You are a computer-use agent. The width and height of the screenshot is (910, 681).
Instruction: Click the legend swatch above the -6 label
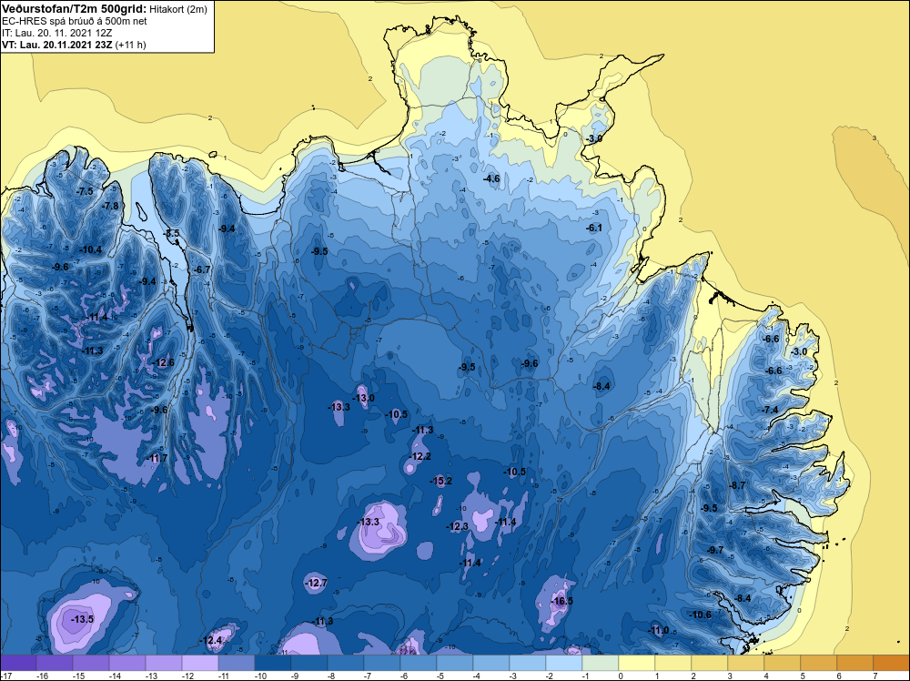click(x=419, y=663)
